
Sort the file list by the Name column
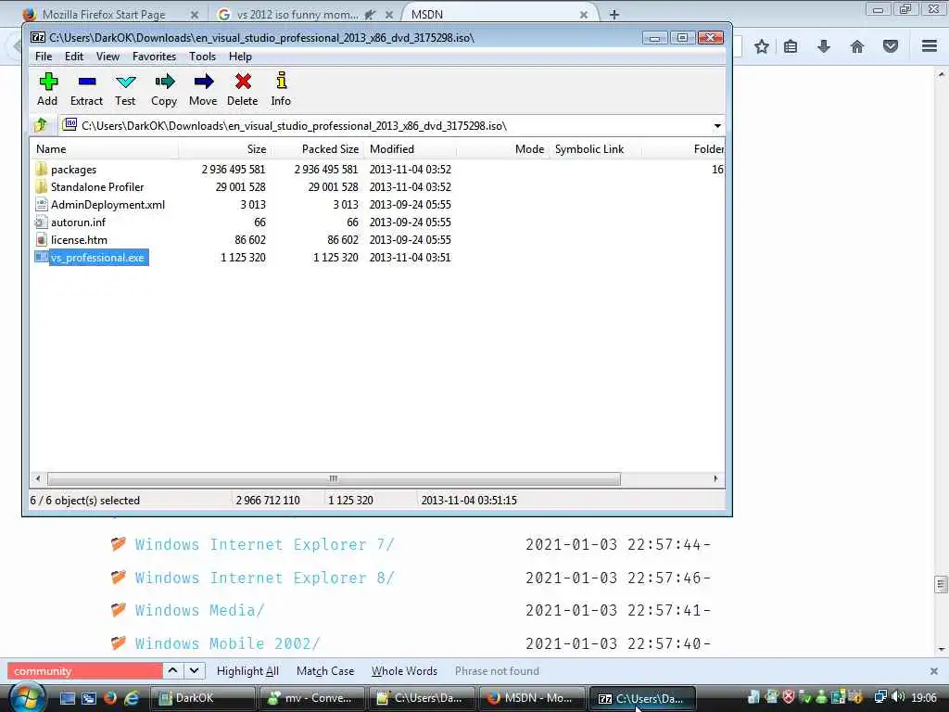coord(104,149)
